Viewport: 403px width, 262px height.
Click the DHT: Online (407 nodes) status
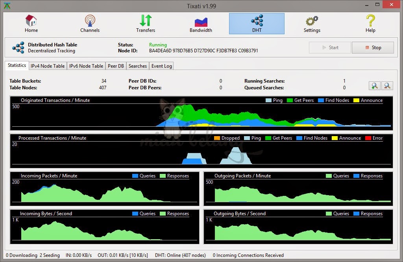pyautogui.click(x=180, y=255)
